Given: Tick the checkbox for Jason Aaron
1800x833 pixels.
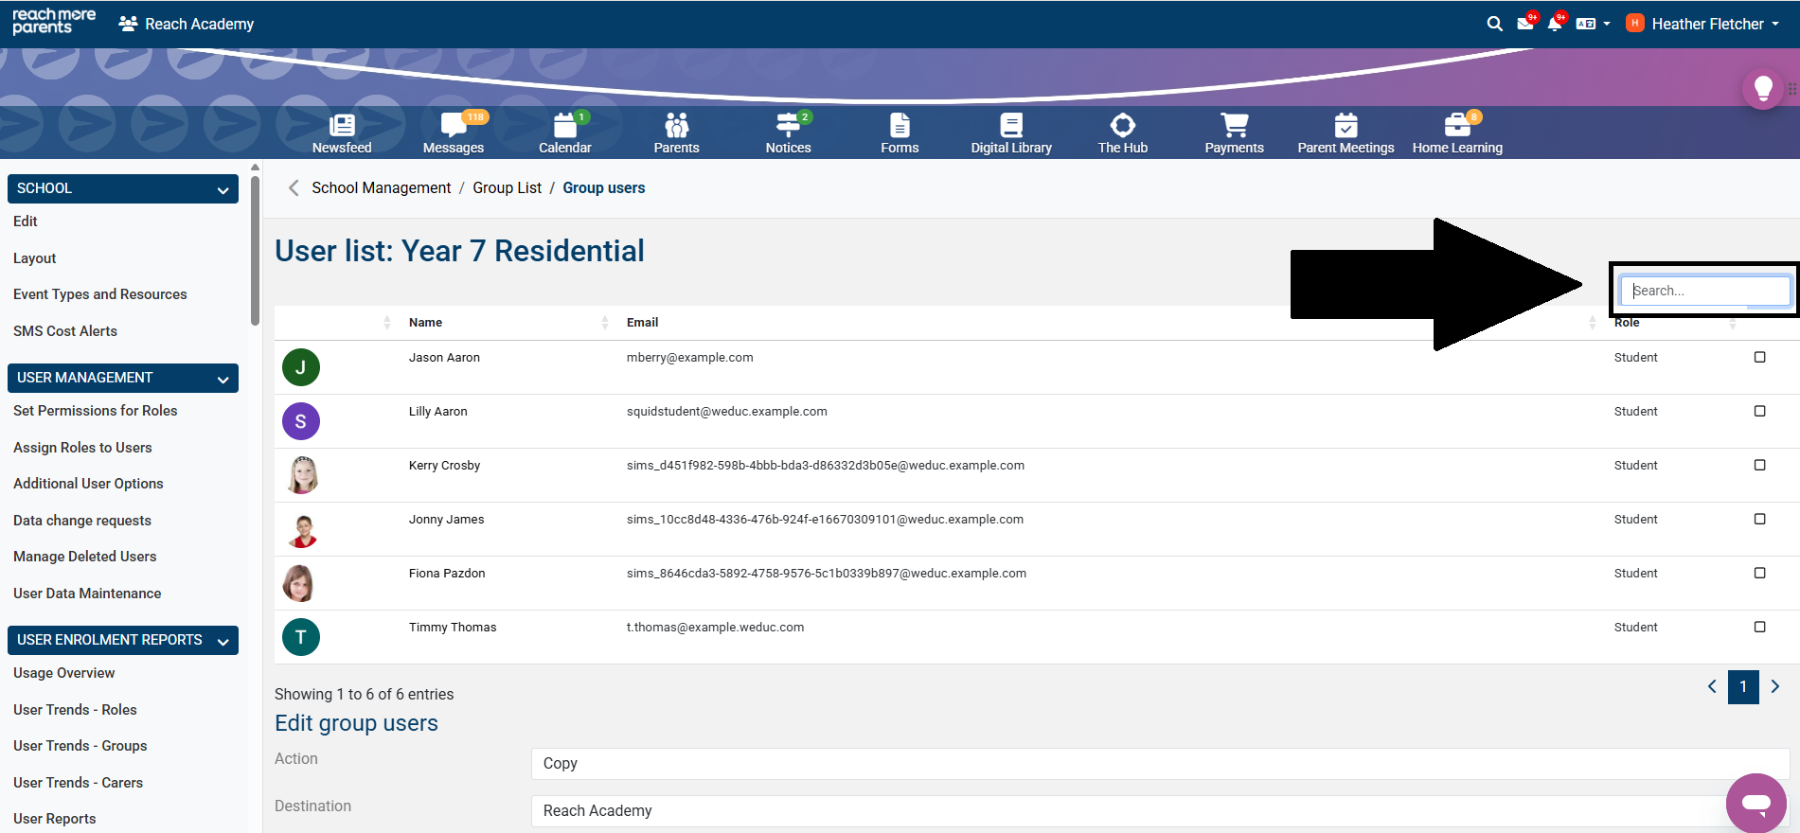Looking at the screenshot, I should point(1759,357).
